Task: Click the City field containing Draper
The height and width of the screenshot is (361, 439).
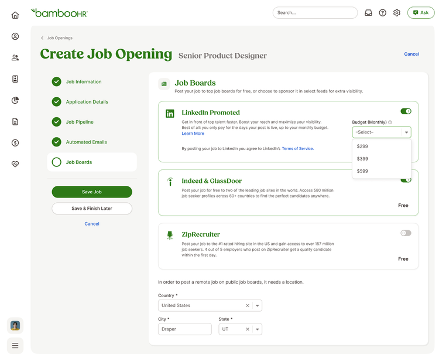Action: [185, 329]
